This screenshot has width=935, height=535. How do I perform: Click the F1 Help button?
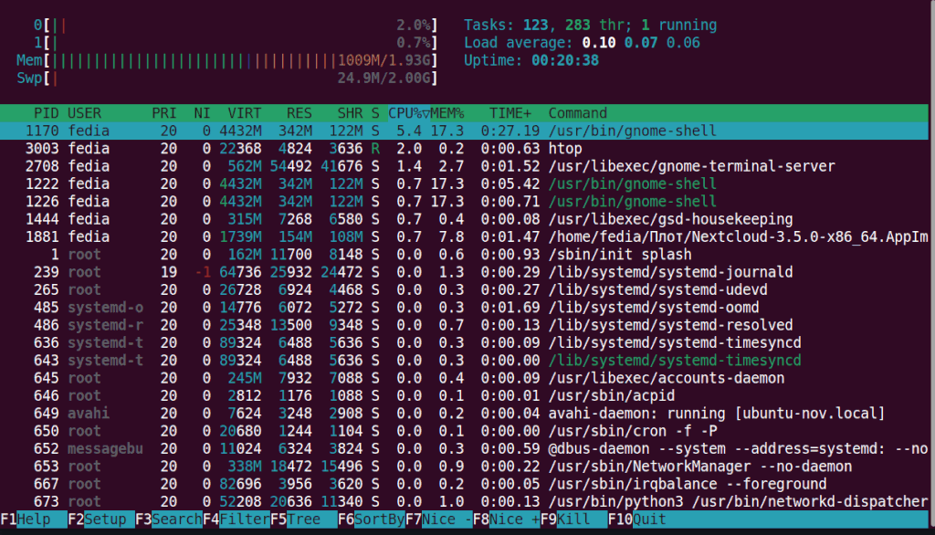coord(34,519)
